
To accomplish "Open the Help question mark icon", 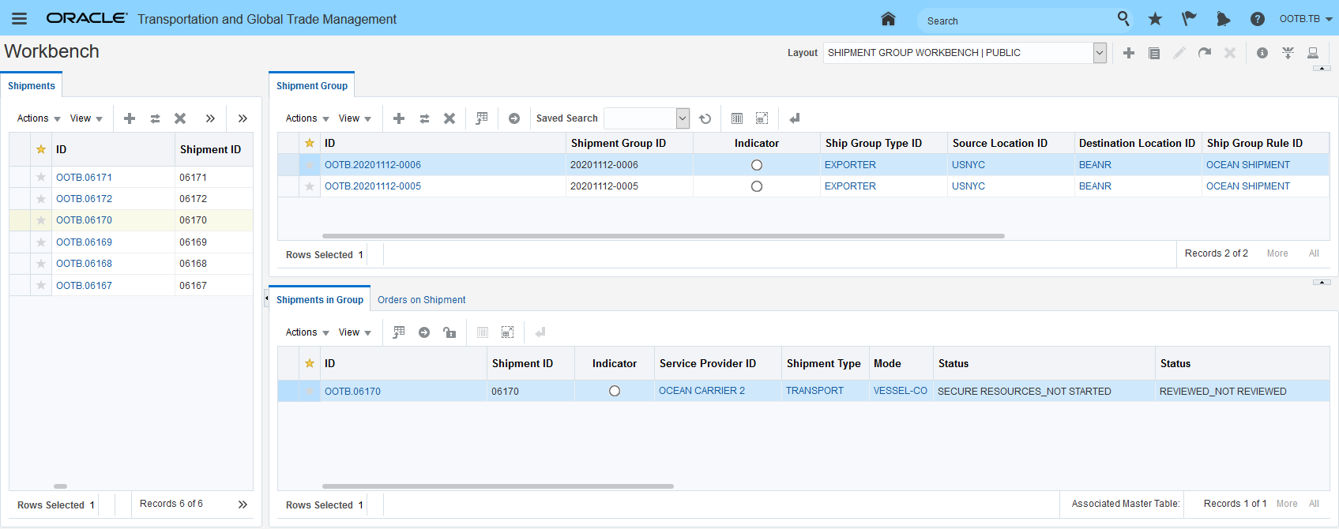I will point(1258,19).
